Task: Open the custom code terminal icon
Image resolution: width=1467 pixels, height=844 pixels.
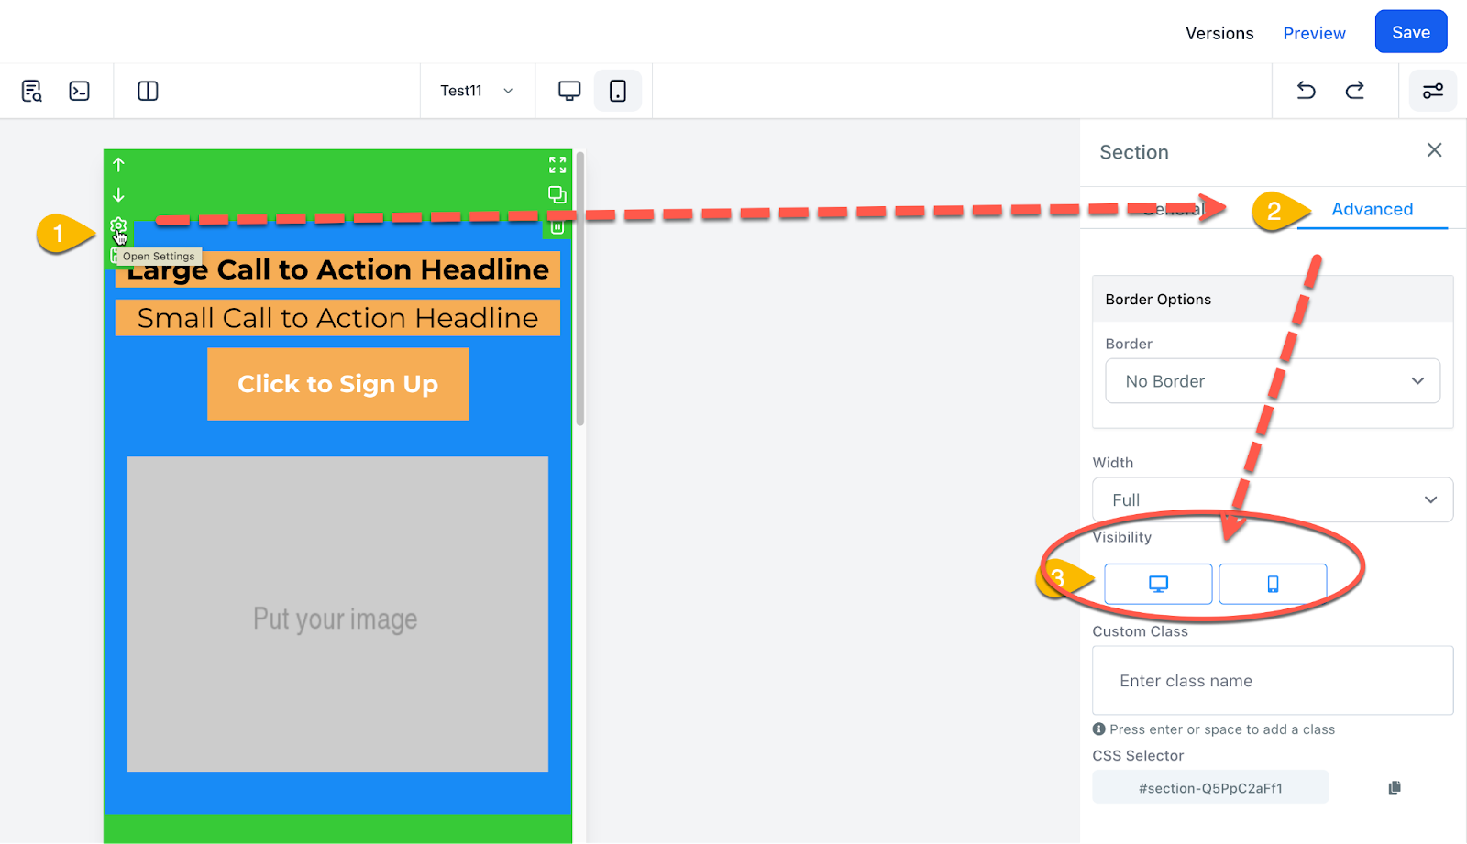Action: point(80,91)
